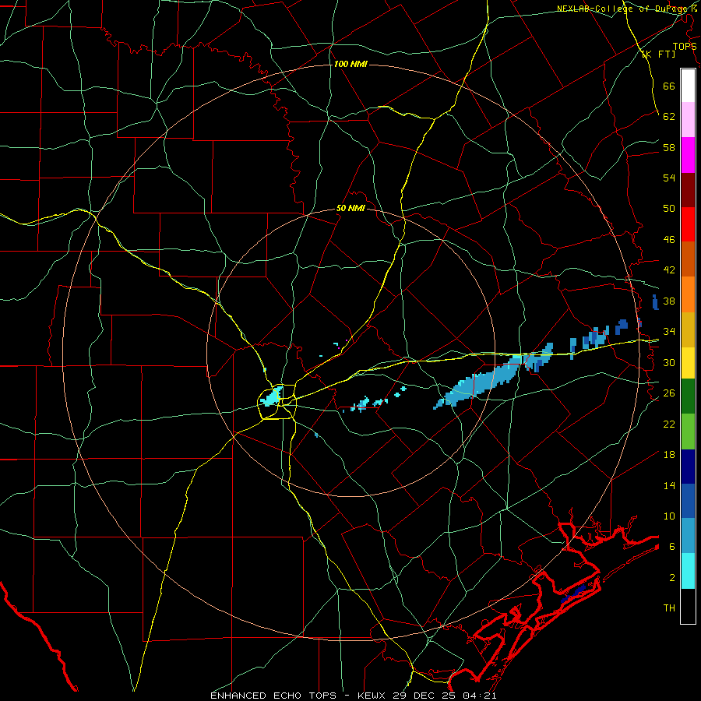
Task: Click the yellow legend swatch by 30
Action: [x=688, y=363]
